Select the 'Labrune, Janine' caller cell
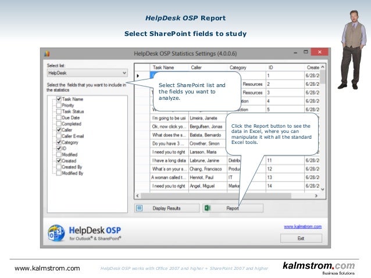This screenshot has width=371, height=278. coord(208,161)
